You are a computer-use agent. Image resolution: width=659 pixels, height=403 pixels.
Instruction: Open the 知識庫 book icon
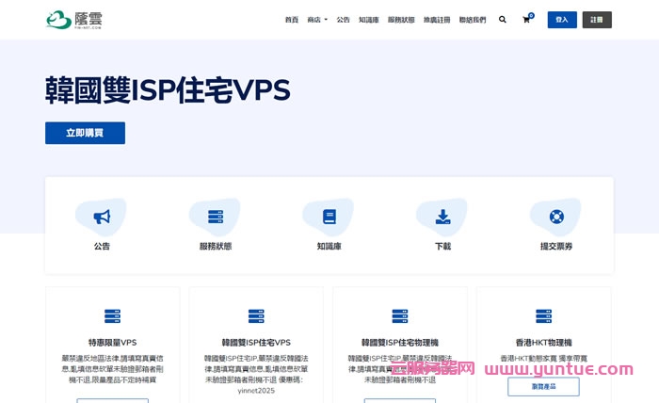(329, 217)
